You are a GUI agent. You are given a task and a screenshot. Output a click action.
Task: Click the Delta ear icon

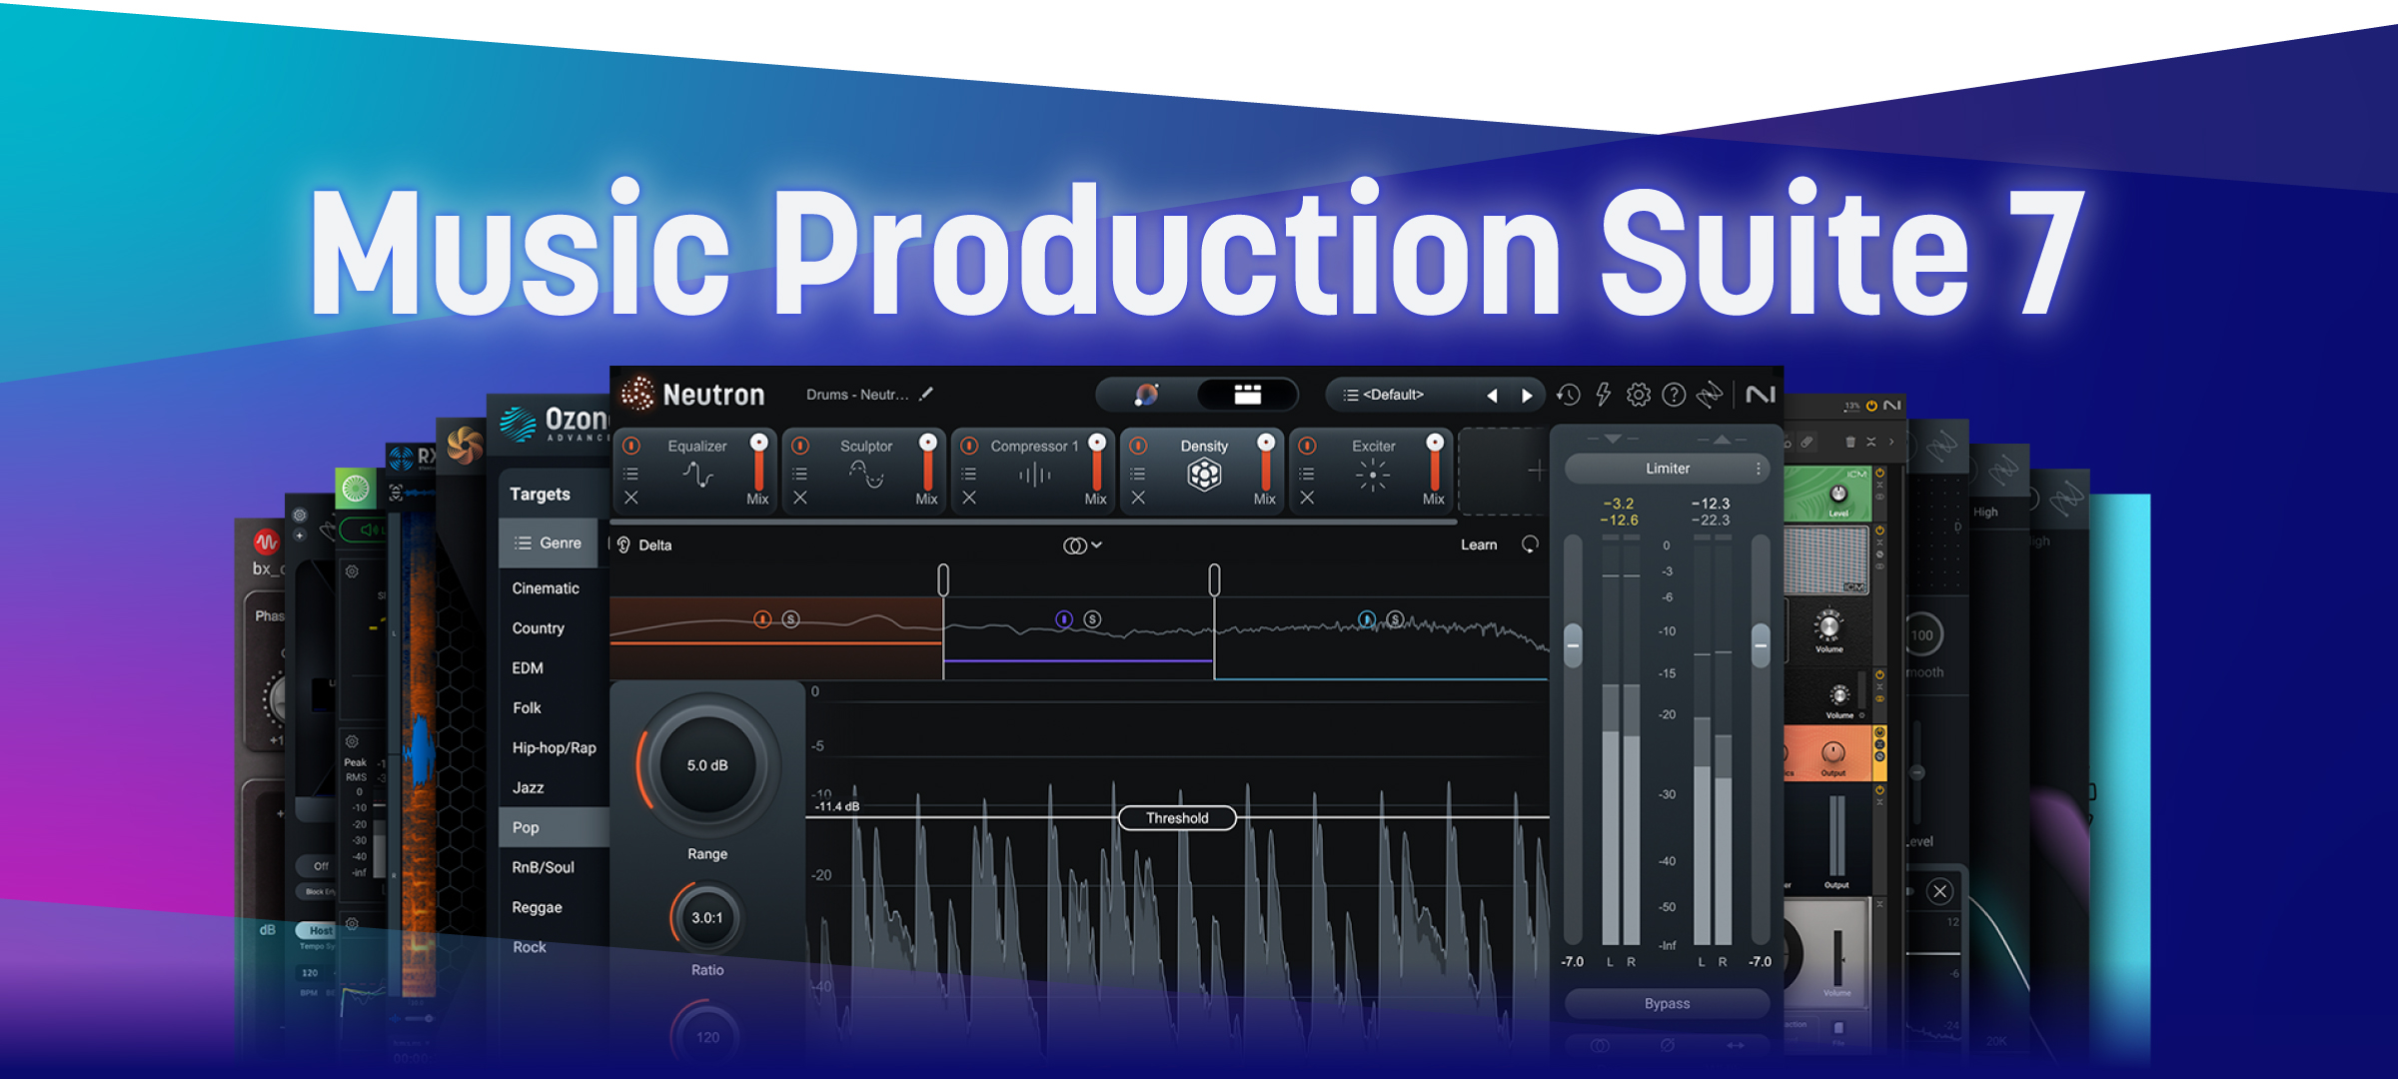[x=623, y=544]
